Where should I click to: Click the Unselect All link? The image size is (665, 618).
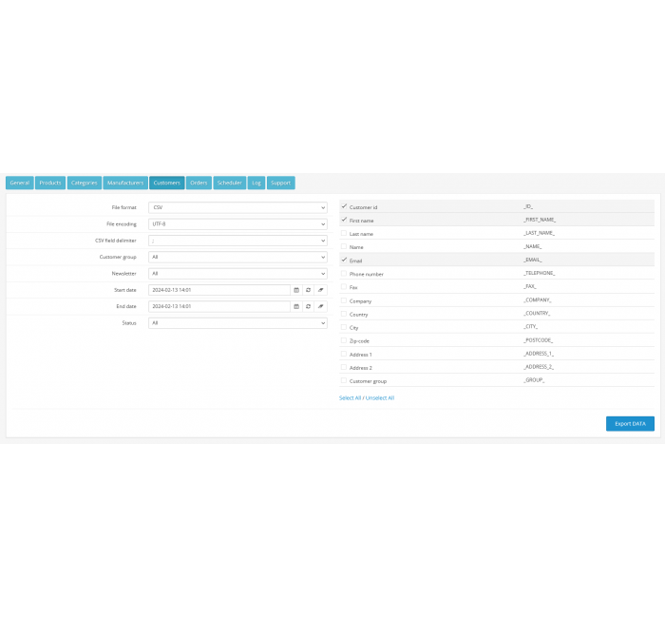(380, 397)
